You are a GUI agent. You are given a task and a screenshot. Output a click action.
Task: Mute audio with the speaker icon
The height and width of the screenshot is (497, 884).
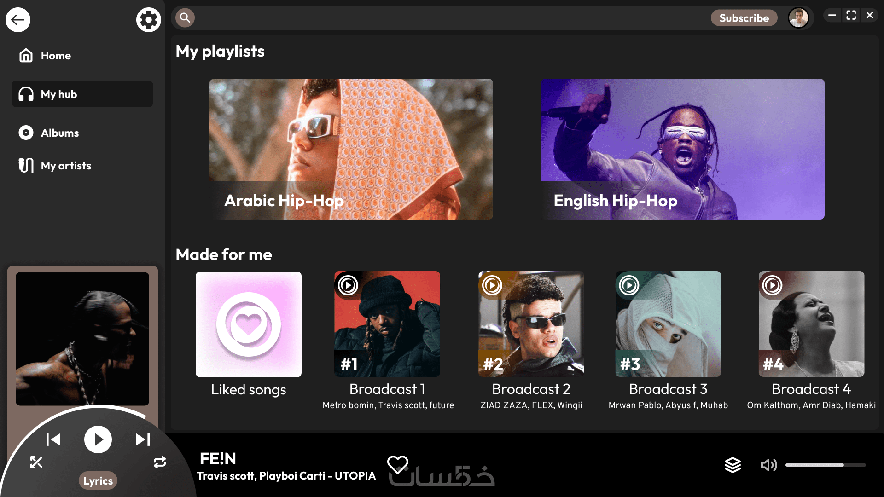(x=768, y=465)
